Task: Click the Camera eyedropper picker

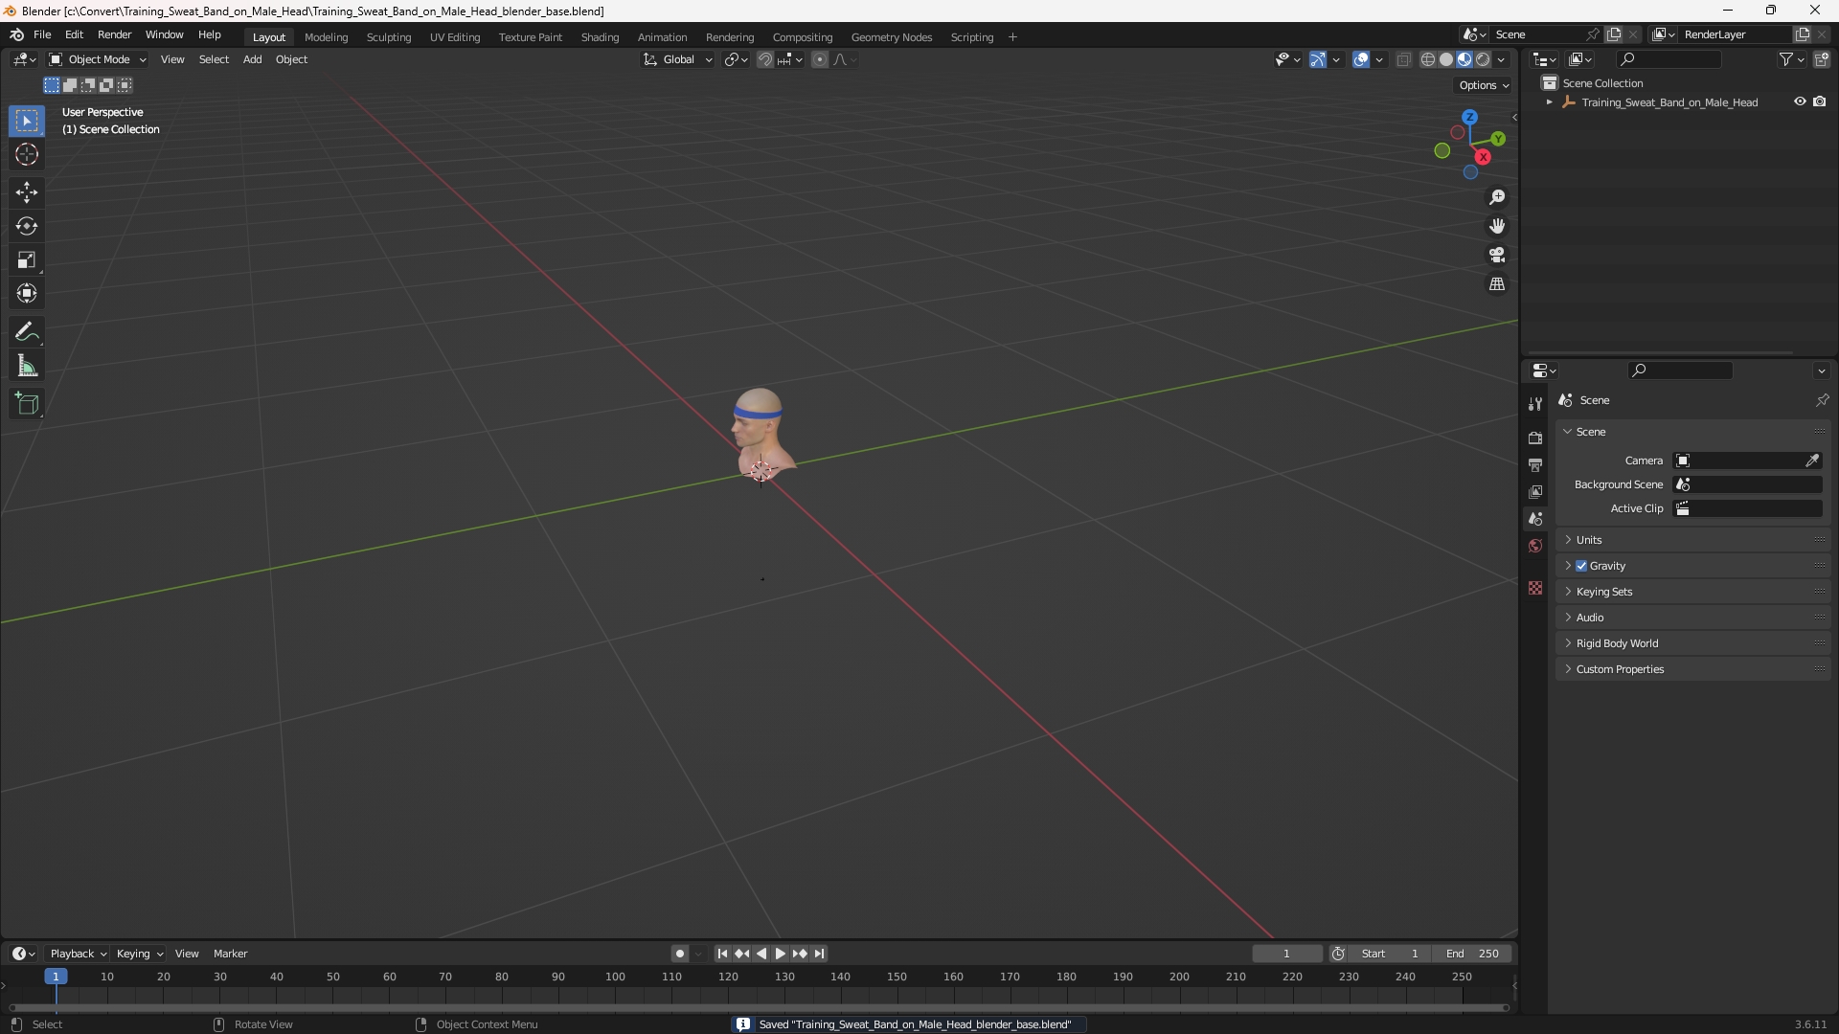Action: pyautogui.click(x=1812, y=461)
